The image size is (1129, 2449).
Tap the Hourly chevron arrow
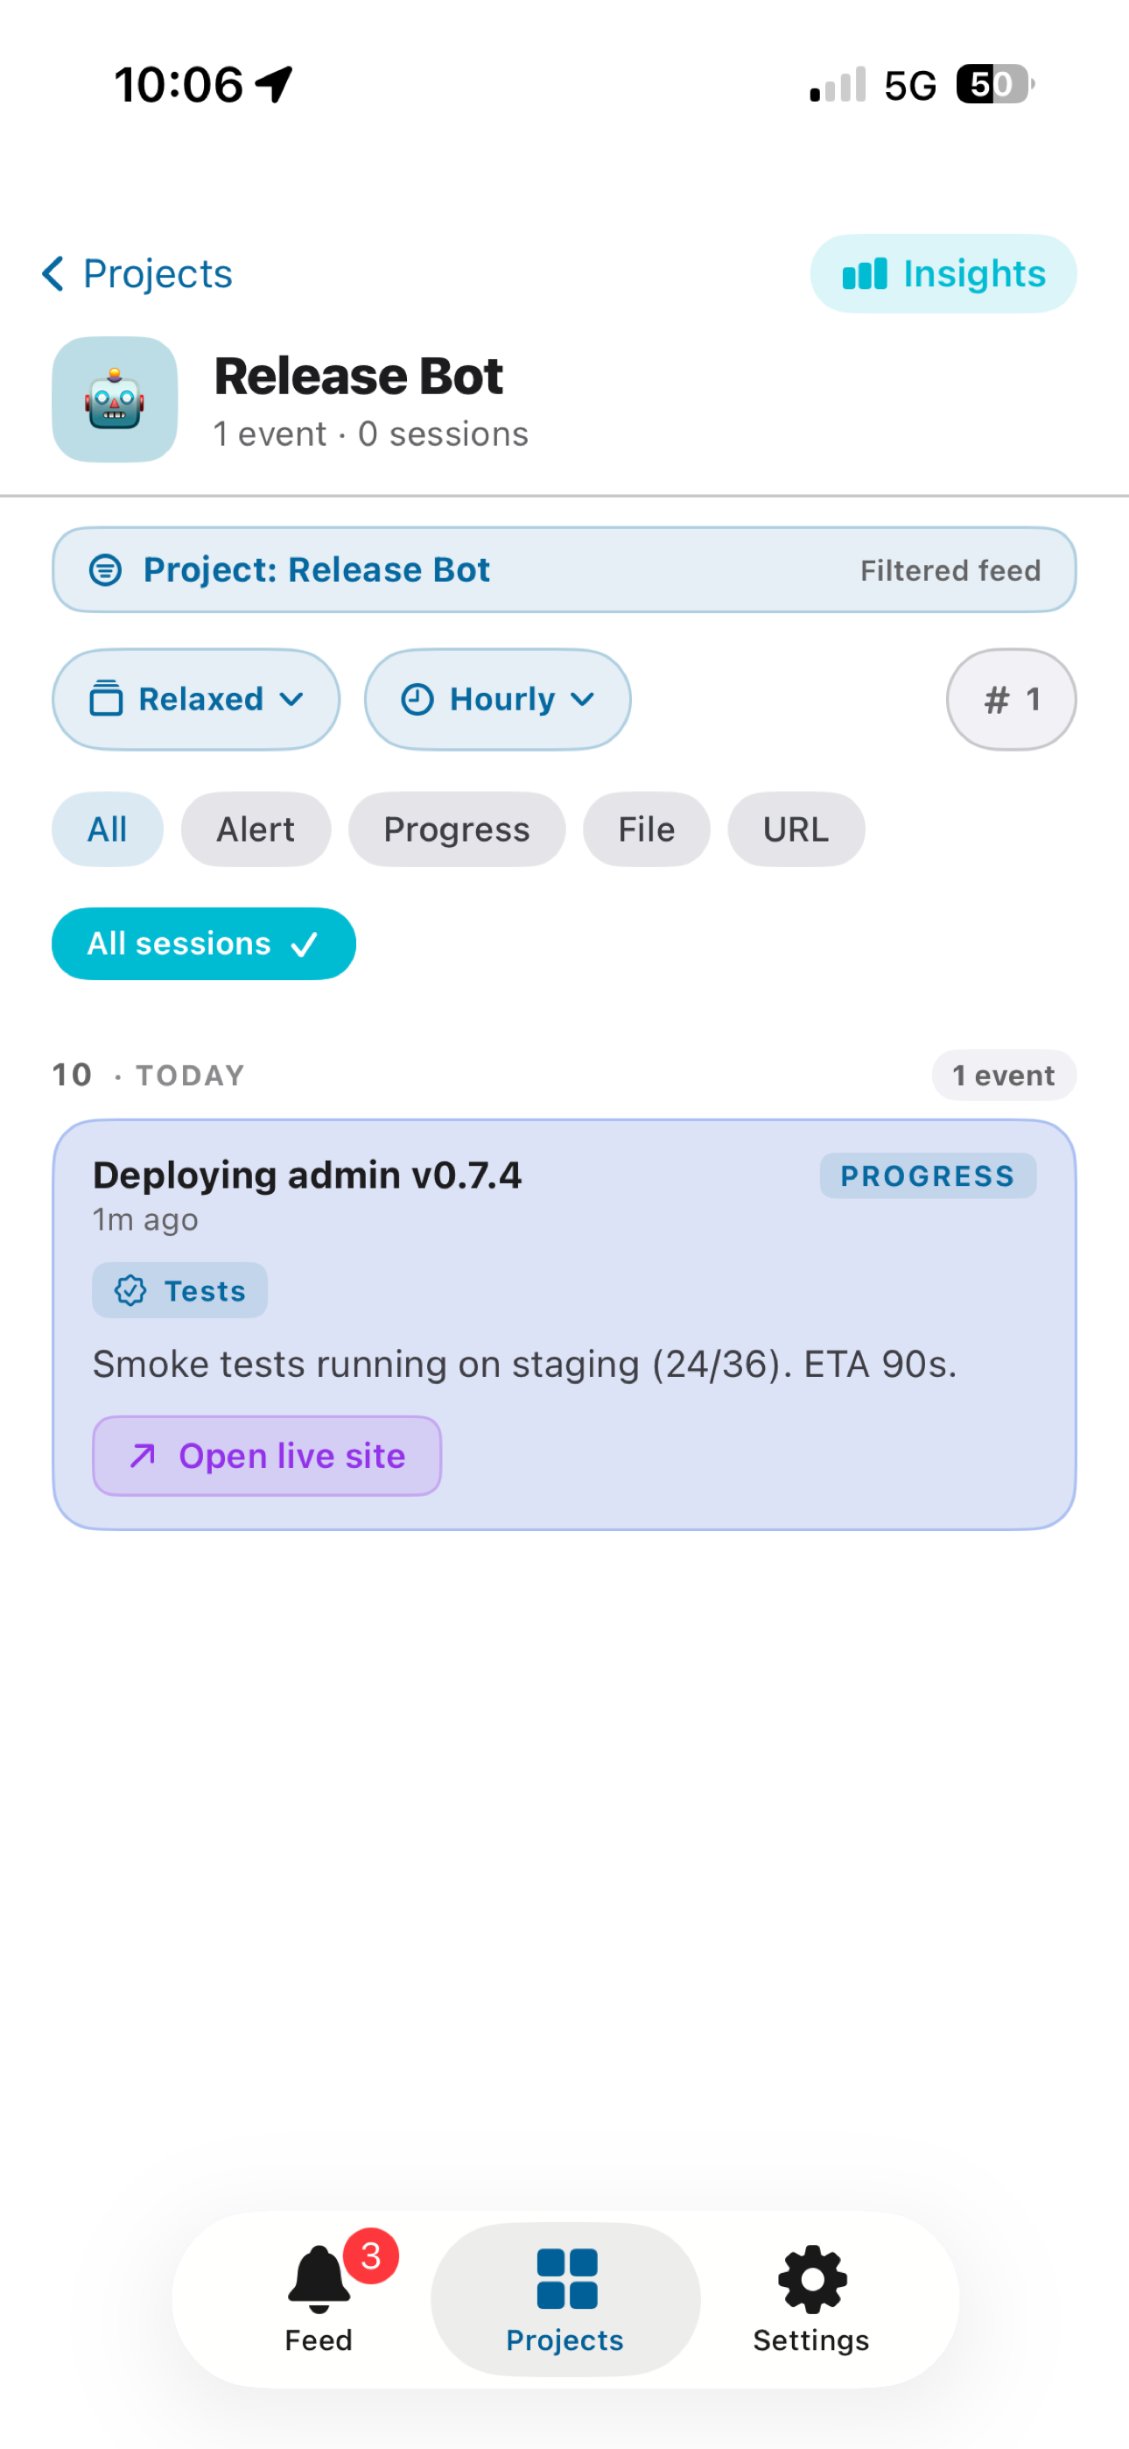tap(583, 700)
